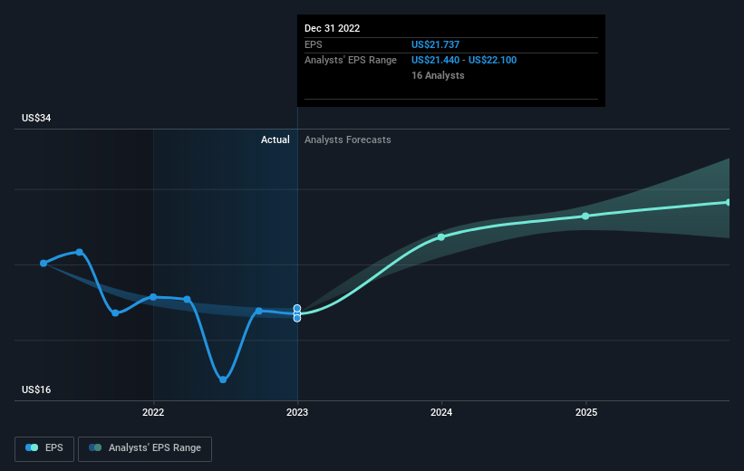Click the US$21.440 lower range value in the tooltip
Image resolution: width=744 pixels, height=471 pixels.
tap(435, 61)
